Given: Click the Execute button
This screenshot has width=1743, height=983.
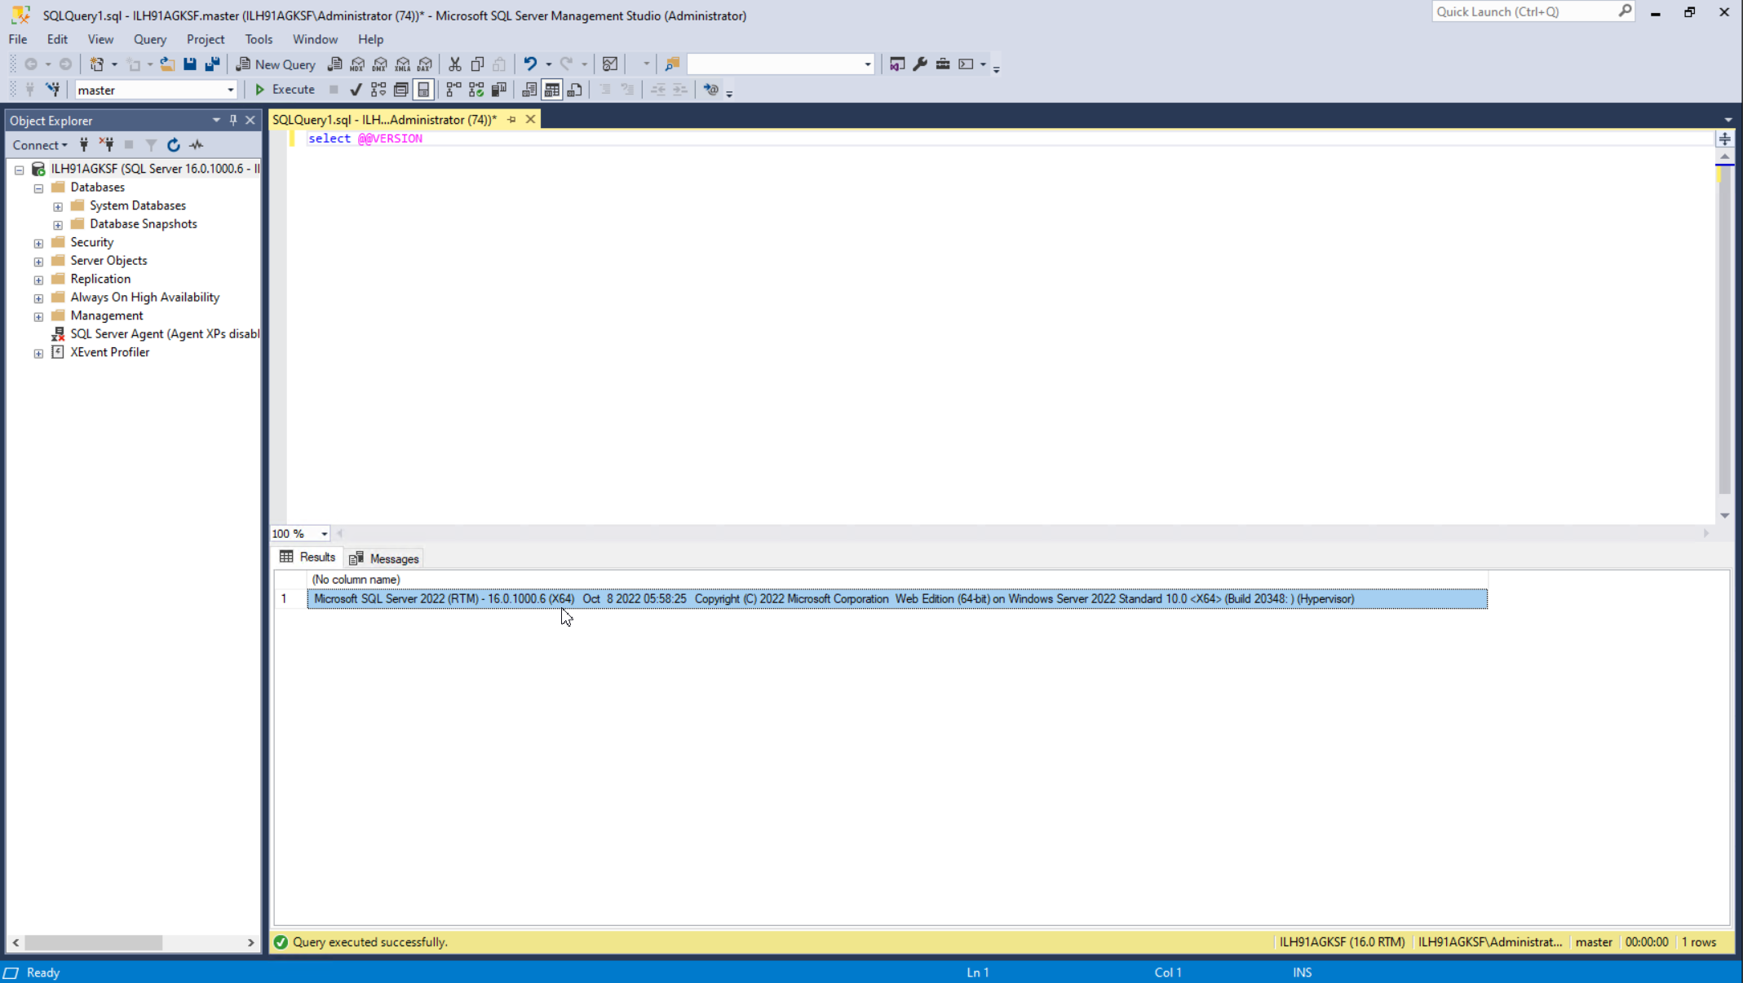Looking at the screenshot, I should coord(285,90).
